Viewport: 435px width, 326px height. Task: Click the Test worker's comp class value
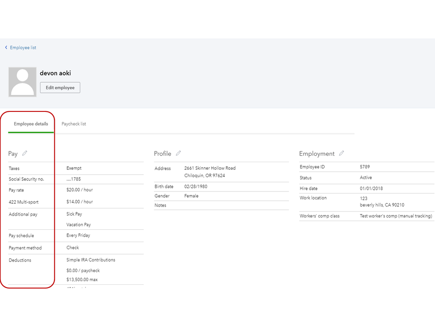396,216
